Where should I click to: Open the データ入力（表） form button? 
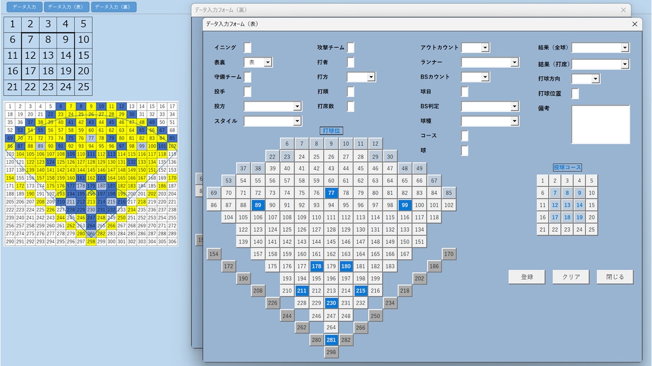click(66, 7)
